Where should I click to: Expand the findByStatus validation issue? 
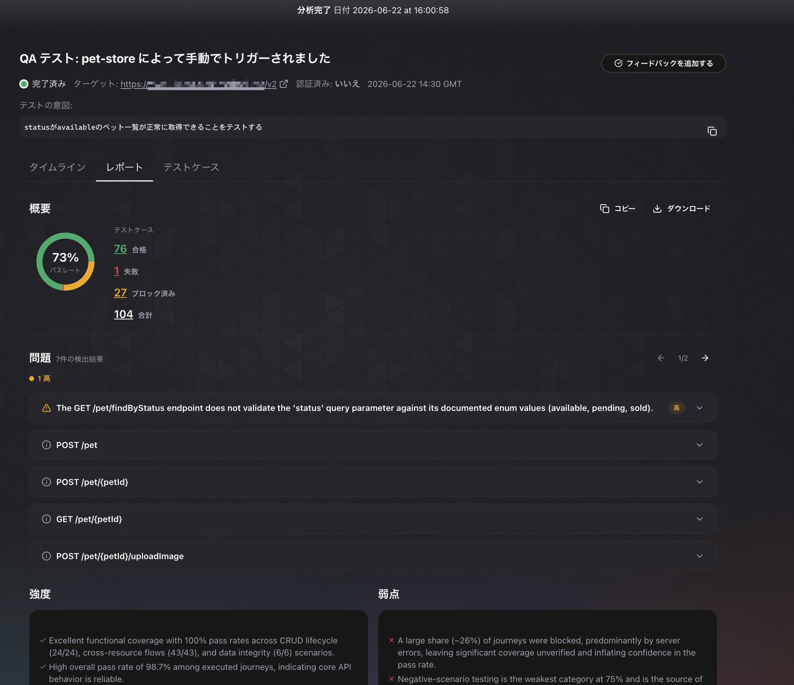700,408
